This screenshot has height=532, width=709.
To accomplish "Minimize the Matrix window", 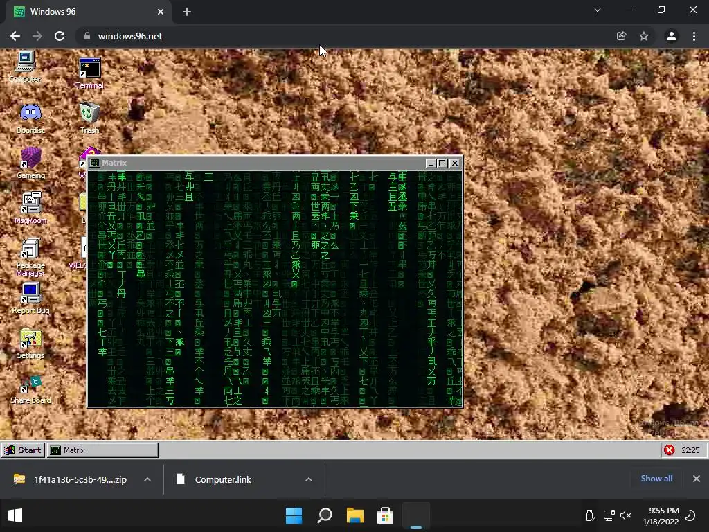I will (431, 163).
